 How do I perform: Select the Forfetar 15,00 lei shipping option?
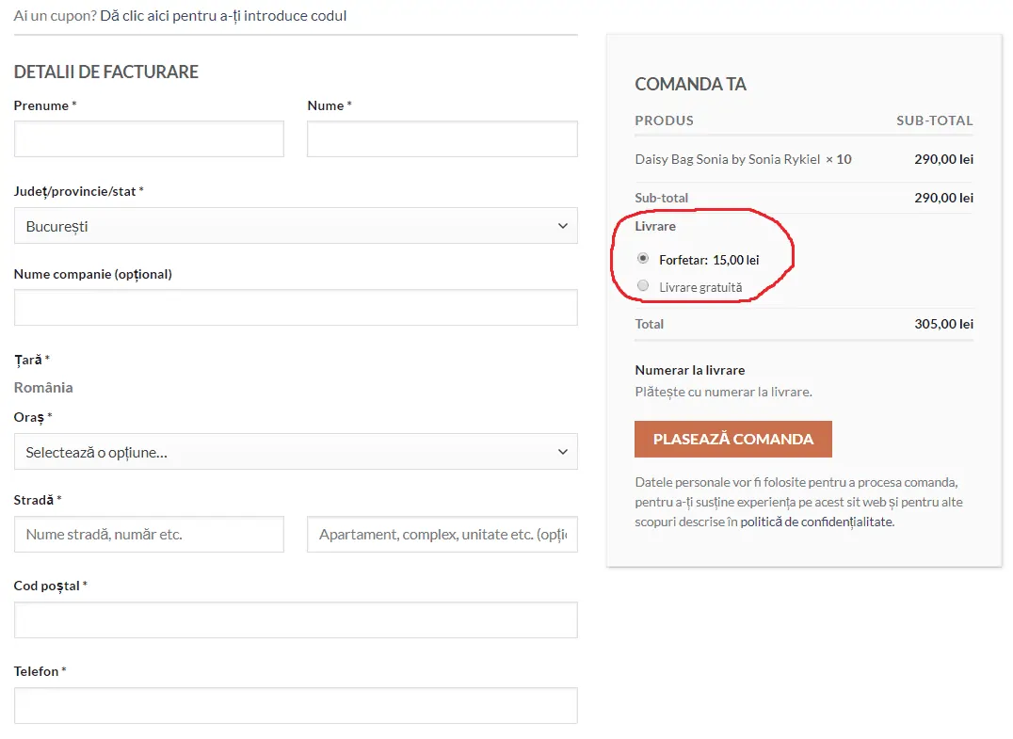[x=643, y=259]
